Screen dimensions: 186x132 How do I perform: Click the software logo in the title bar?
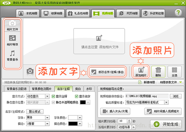(x=6, y=3)
